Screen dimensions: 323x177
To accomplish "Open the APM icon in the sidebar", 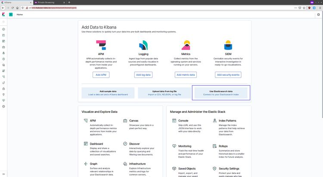I will pos(3,77).
